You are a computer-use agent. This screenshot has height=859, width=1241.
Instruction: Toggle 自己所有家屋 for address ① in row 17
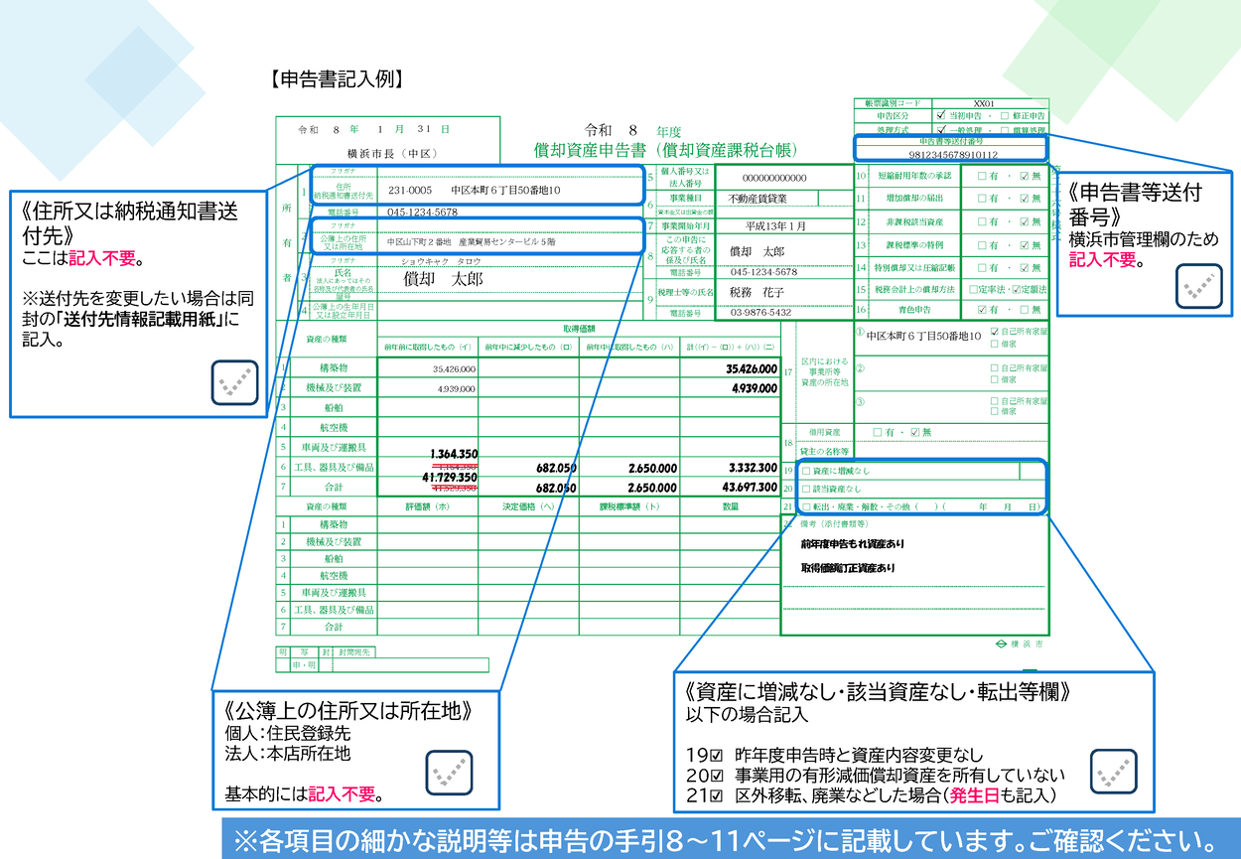[994, 333]
